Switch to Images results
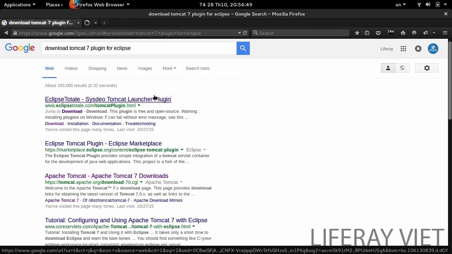This screenshot has width=452, height=254. click(145, 68)
